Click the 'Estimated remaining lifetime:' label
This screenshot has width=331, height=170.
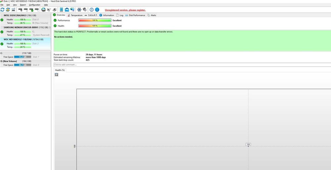pyautogui.click(x=67, y=57)
